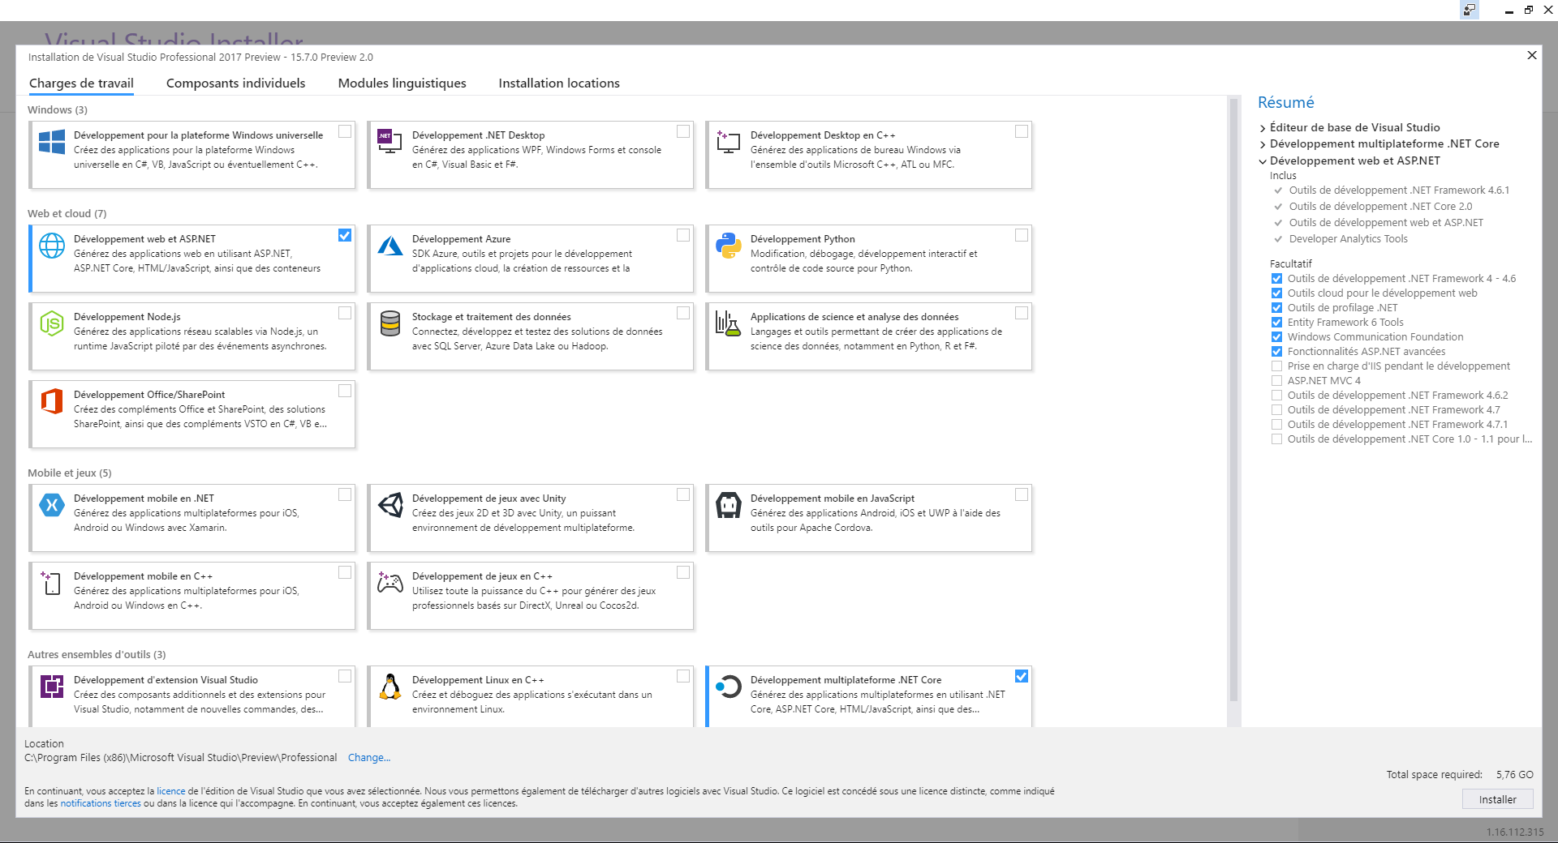Screen dimensions: 1558x843
Task: Click the data storage database icon
Action: click(x=390, y=323)
